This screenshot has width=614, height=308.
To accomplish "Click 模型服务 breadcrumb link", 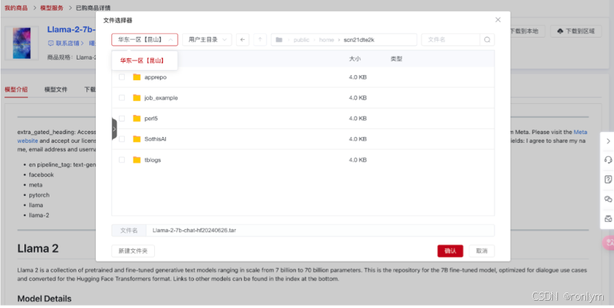I will (x=52, y=8).
